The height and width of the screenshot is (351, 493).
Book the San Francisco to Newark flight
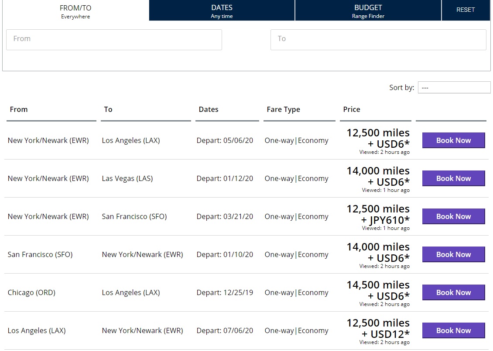pyautogui.click(x=453, y=254)
